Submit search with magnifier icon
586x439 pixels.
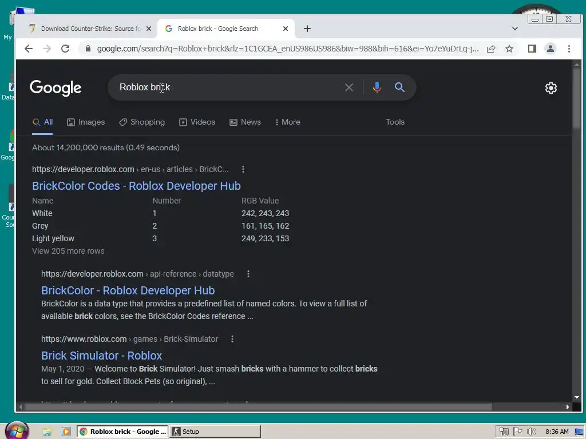(399, 87)
